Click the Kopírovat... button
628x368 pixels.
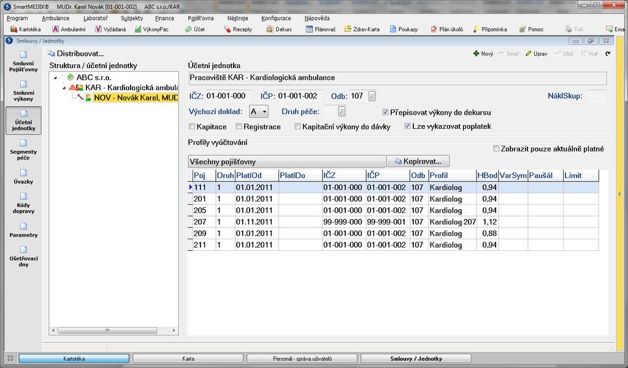pyautogui.click(x=418, y=161)
